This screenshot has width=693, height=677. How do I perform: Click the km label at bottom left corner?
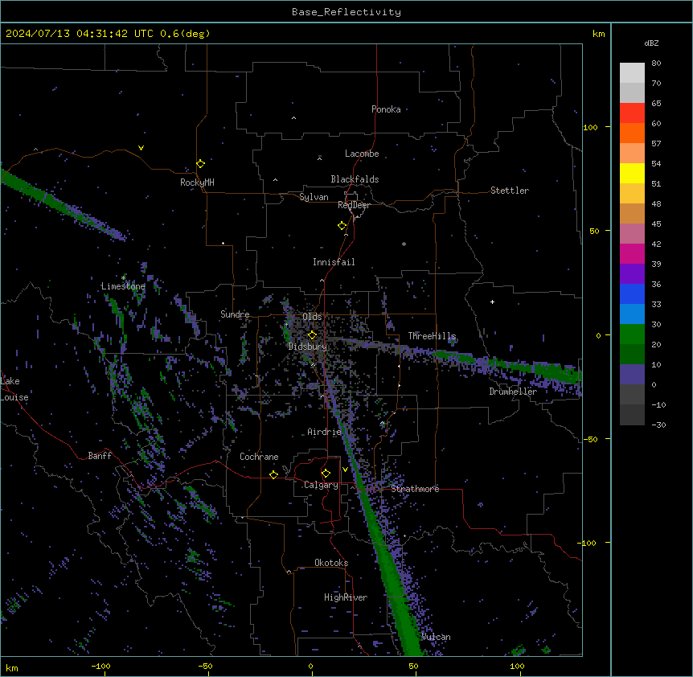[x=12, y=668]
